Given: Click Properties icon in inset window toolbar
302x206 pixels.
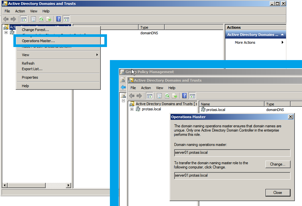Looking at the screenshot, I should click(x=159, y=96).
